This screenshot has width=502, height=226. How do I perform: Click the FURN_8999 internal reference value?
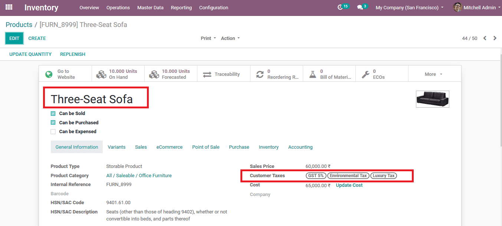119,185
